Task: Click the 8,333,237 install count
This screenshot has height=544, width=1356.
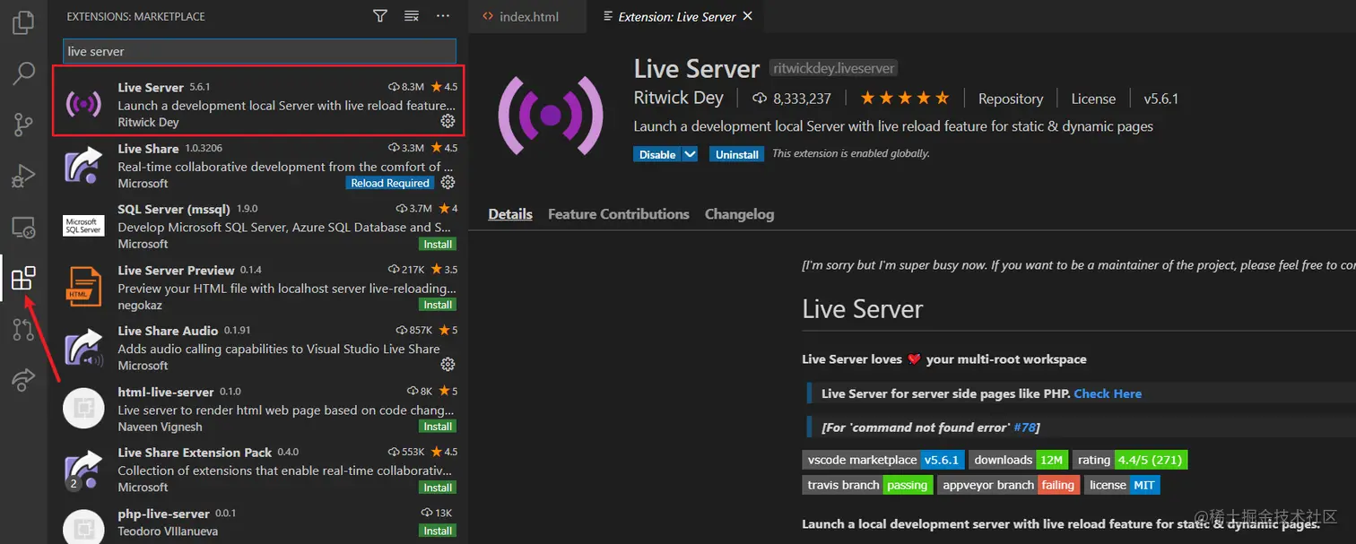Action: (x=790, y=99)
